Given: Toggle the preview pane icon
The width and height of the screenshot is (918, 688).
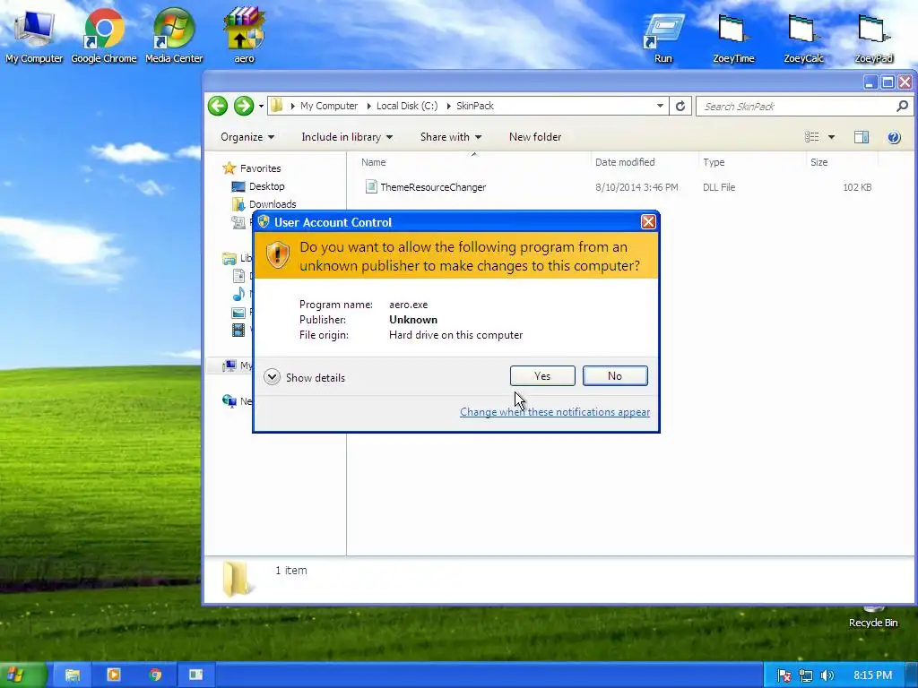Looking at the screenshot, I should (x=862, y=137).
